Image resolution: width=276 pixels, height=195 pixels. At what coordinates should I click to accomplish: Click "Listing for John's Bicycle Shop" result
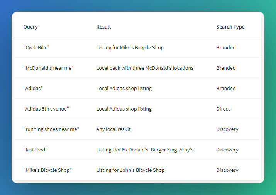130,170
